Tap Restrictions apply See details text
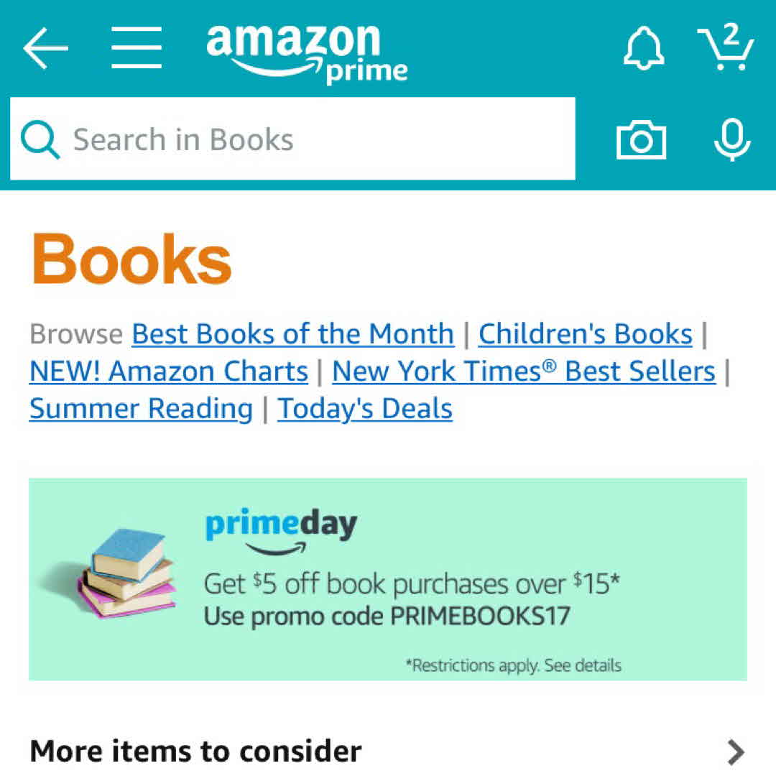Viewport: 776px width, 776px height. 513,665
